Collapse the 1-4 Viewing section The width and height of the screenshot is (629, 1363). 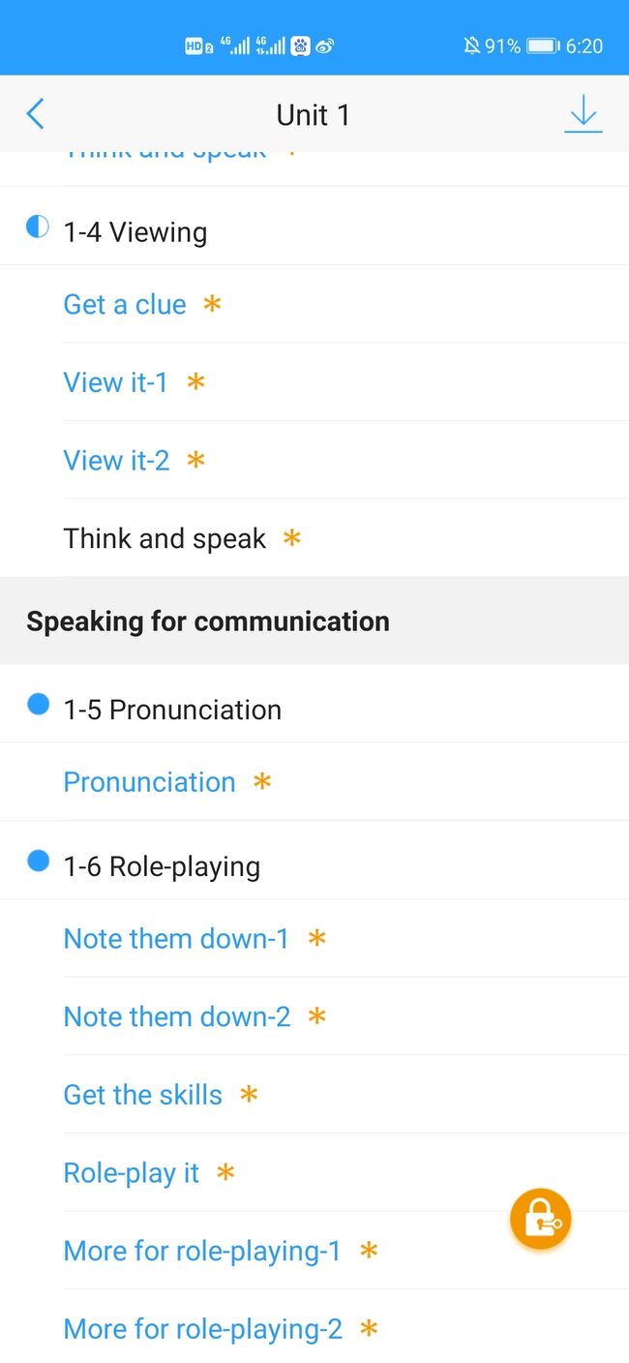(314, 232)
